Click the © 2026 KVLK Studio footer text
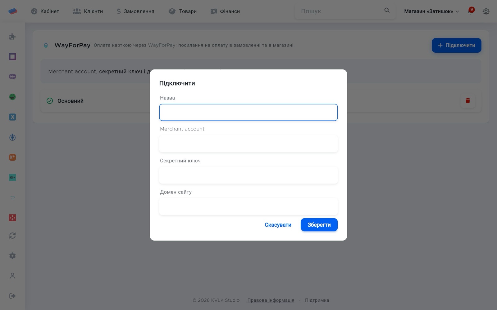 216,300
